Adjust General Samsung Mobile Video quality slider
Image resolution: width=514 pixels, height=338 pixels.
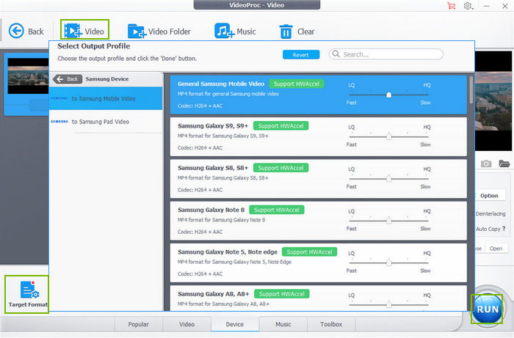[x=388, y=95]
